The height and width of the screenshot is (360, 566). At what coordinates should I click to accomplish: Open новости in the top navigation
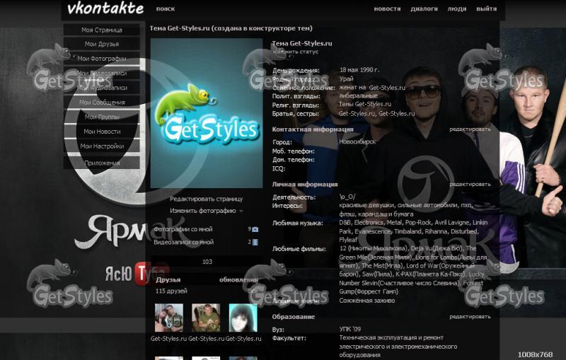coord(387,9)
